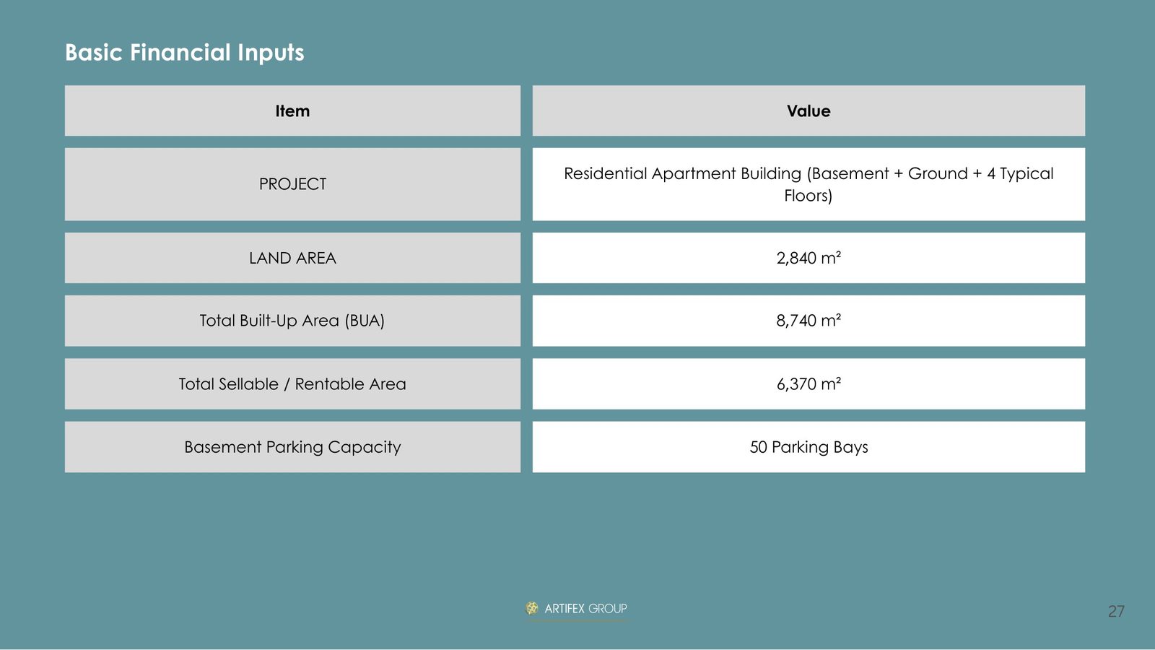This screenshot has width=1155, height=650.
Task: Select the 'Basic Financial Inputs' title
Action: click(x=185, y=53)
